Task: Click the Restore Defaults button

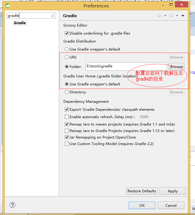Action: pos(142,191)
